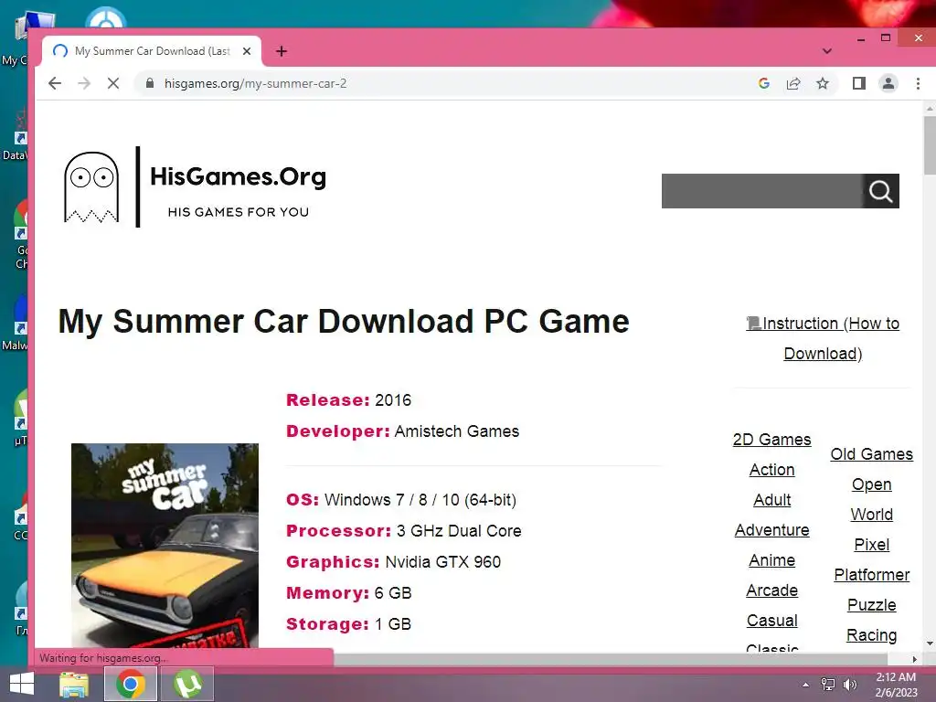
Task: Open Chrome's three-dot menu
Action: (918, 83)
